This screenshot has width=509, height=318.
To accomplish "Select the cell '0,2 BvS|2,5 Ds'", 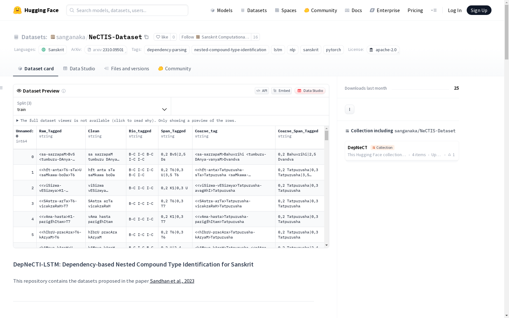I will tap(175, 157).
